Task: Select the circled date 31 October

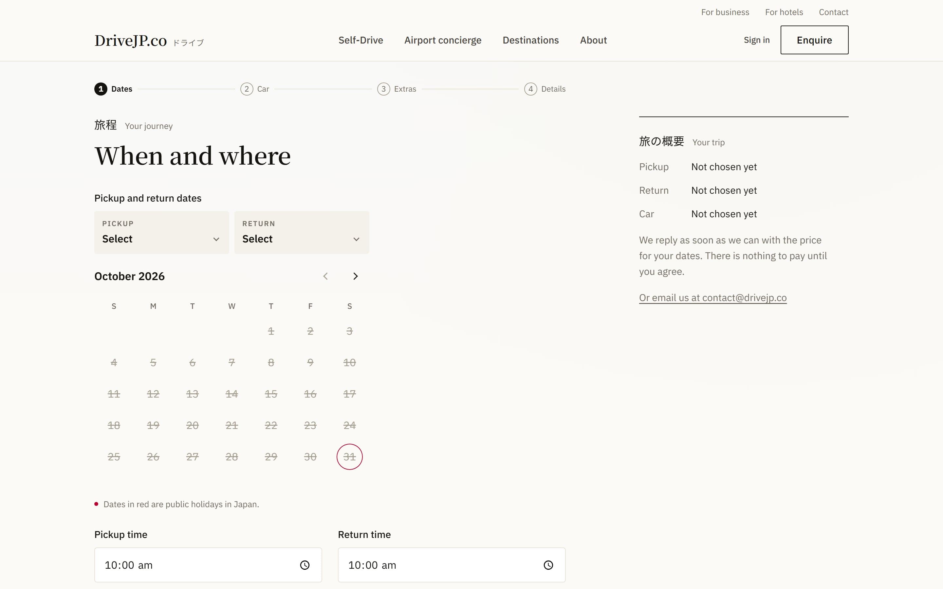Action: pyautogui.click(x=350, y=457)
